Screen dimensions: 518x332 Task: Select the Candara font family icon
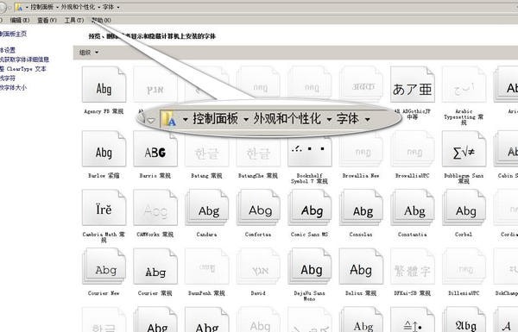click(x=207, y=207)
